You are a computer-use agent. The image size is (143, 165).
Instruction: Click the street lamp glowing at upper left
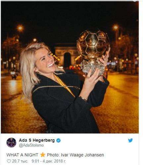tap(20, 28)
